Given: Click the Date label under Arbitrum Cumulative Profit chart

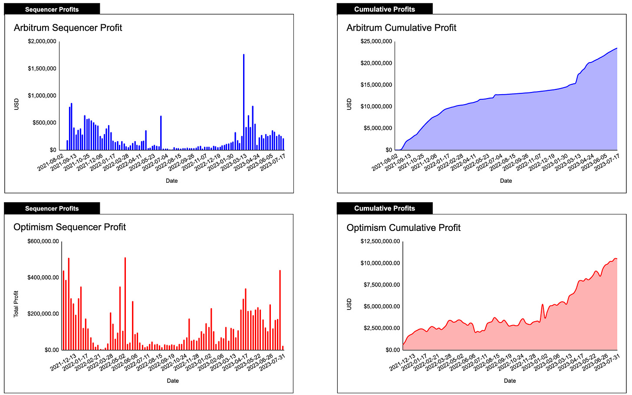Looking at the screenshot, I should click(506, 181).
